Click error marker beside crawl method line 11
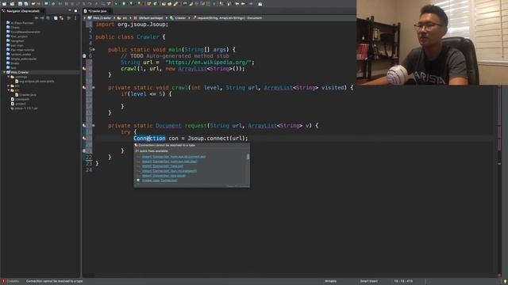This screenshot has height=285, width=508. click(x=84, y=88)
